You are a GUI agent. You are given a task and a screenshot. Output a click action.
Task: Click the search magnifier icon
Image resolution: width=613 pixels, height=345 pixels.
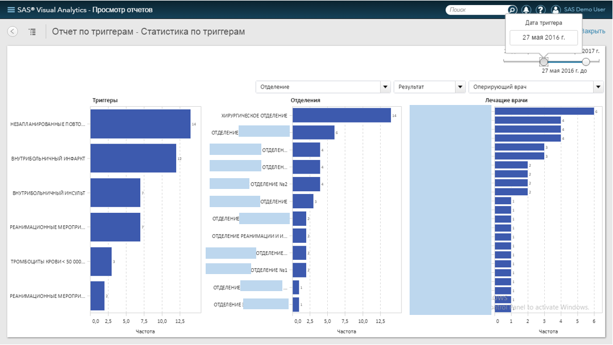(512, 10)
